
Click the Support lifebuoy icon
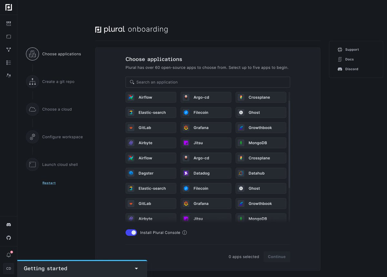point(340,49)
